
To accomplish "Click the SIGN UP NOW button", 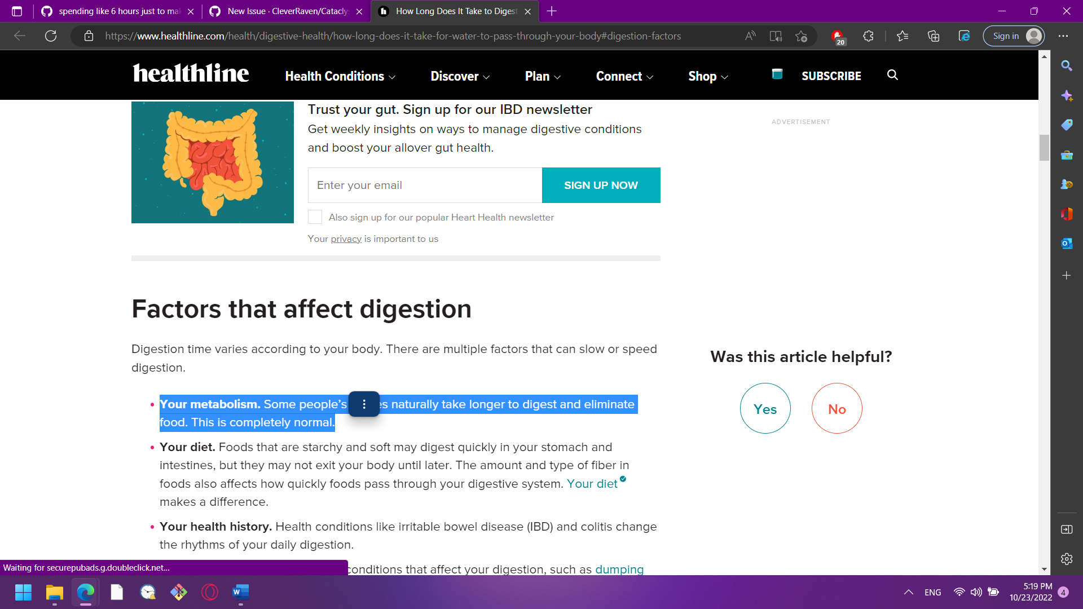I will coord(601,185).
